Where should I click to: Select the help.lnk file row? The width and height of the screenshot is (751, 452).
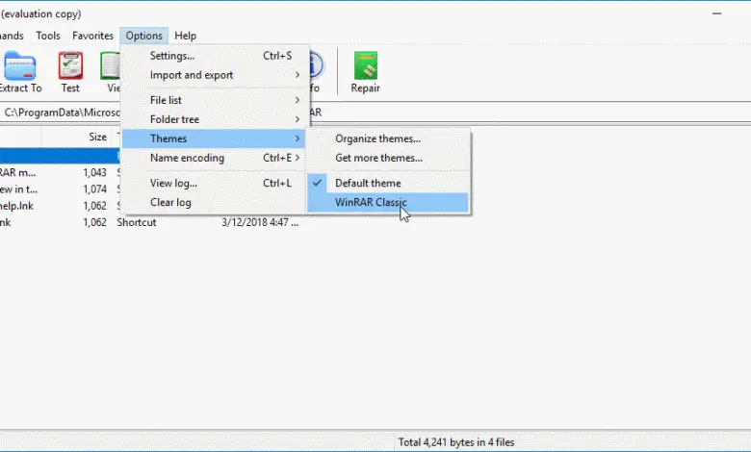point(60,206)
